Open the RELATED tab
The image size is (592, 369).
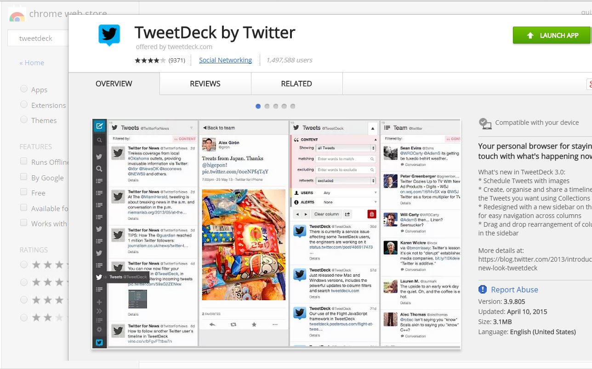point(296,84)
